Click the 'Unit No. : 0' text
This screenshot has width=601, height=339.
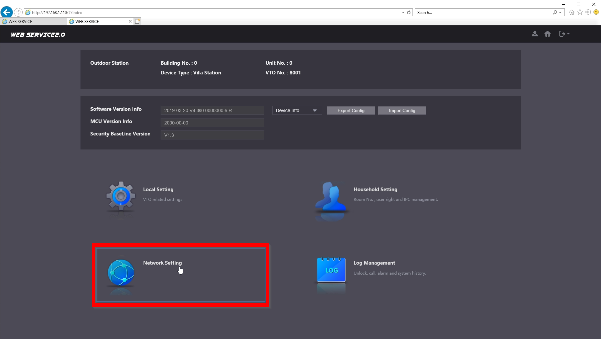tap(279, 63)
